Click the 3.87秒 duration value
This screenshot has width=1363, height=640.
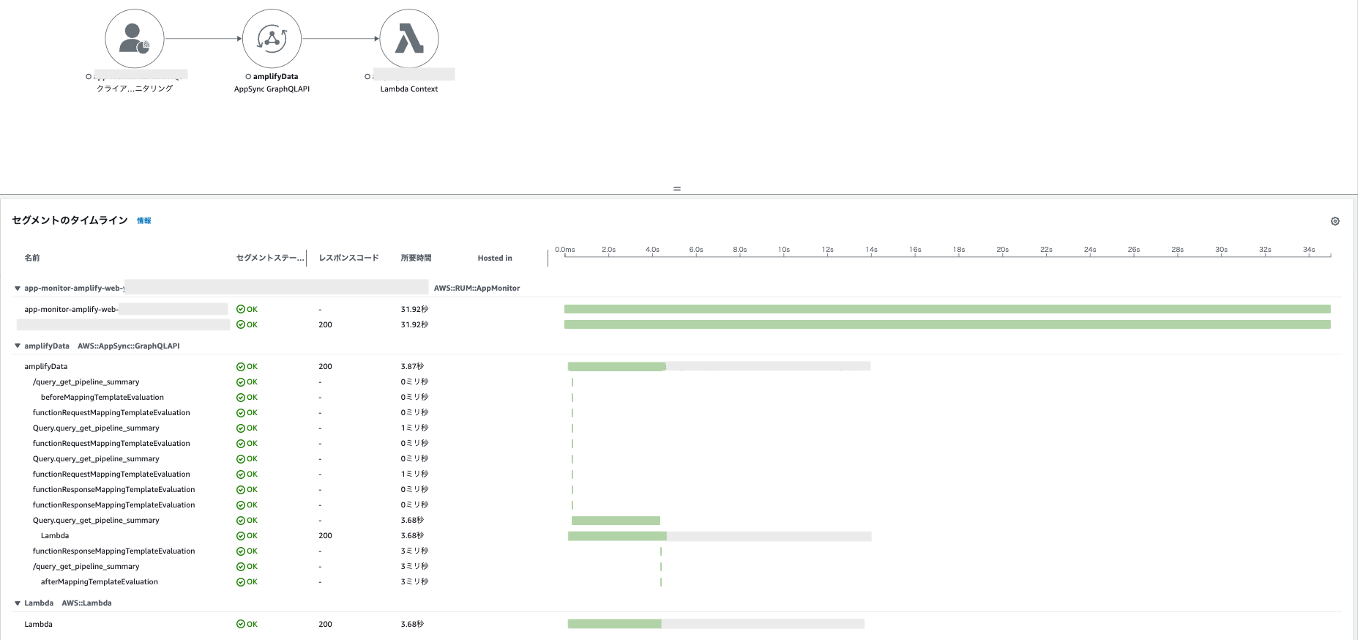tap(412, 366)
